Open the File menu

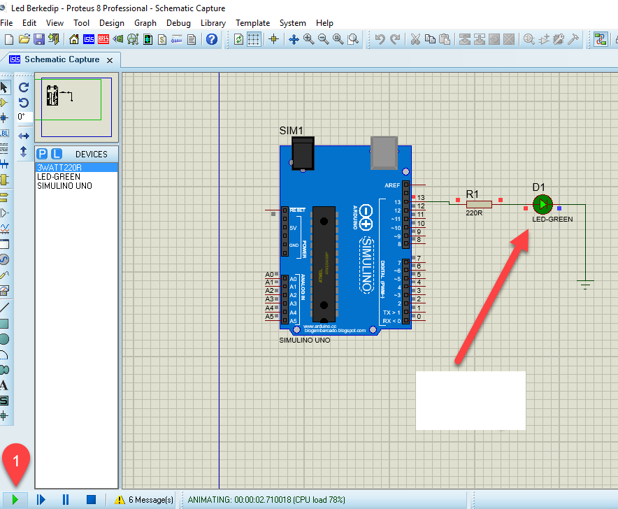(6, 23)
